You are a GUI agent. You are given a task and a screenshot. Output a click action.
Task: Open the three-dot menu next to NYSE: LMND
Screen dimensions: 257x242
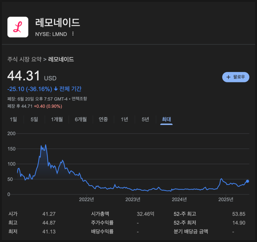tap(73, 34)
